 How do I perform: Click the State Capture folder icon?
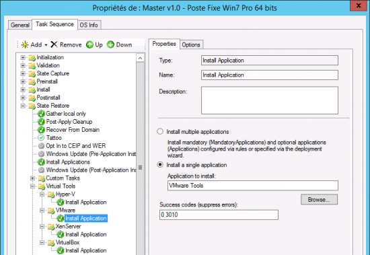32,73
